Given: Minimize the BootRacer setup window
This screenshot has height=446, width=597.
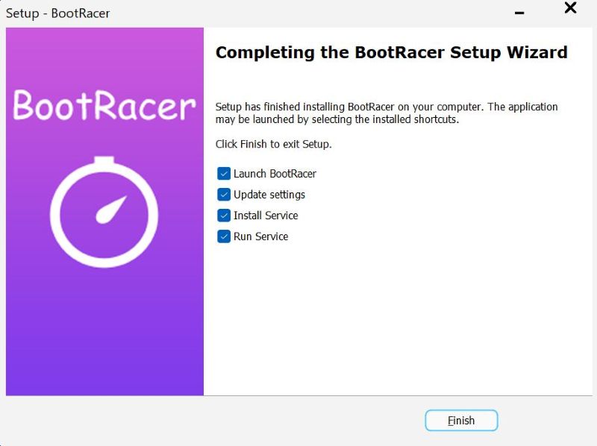Looking at the screenshot, I should (519, 13).
